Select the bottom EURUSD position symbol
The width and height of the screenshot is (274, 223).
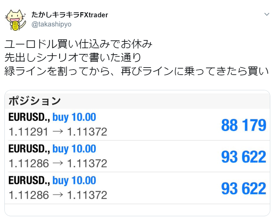click(x=29, y=181)
